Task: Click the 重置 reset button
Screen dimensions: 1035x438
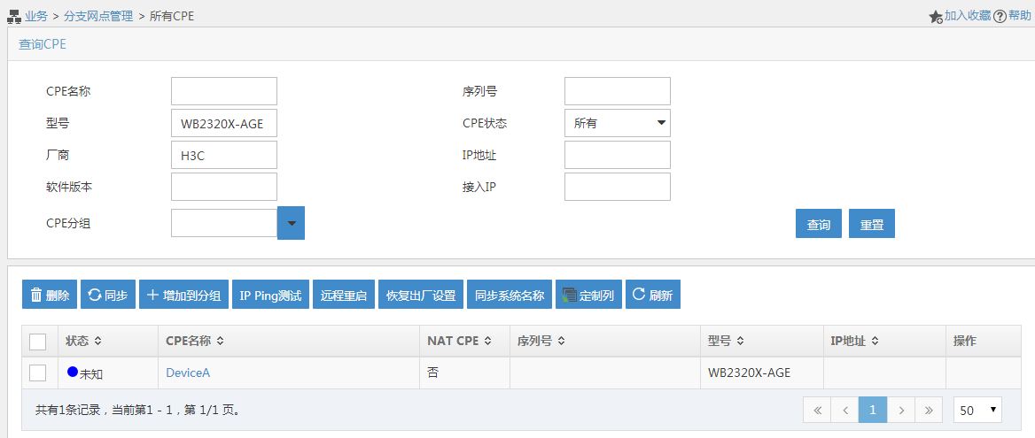Action: [872, 224]
